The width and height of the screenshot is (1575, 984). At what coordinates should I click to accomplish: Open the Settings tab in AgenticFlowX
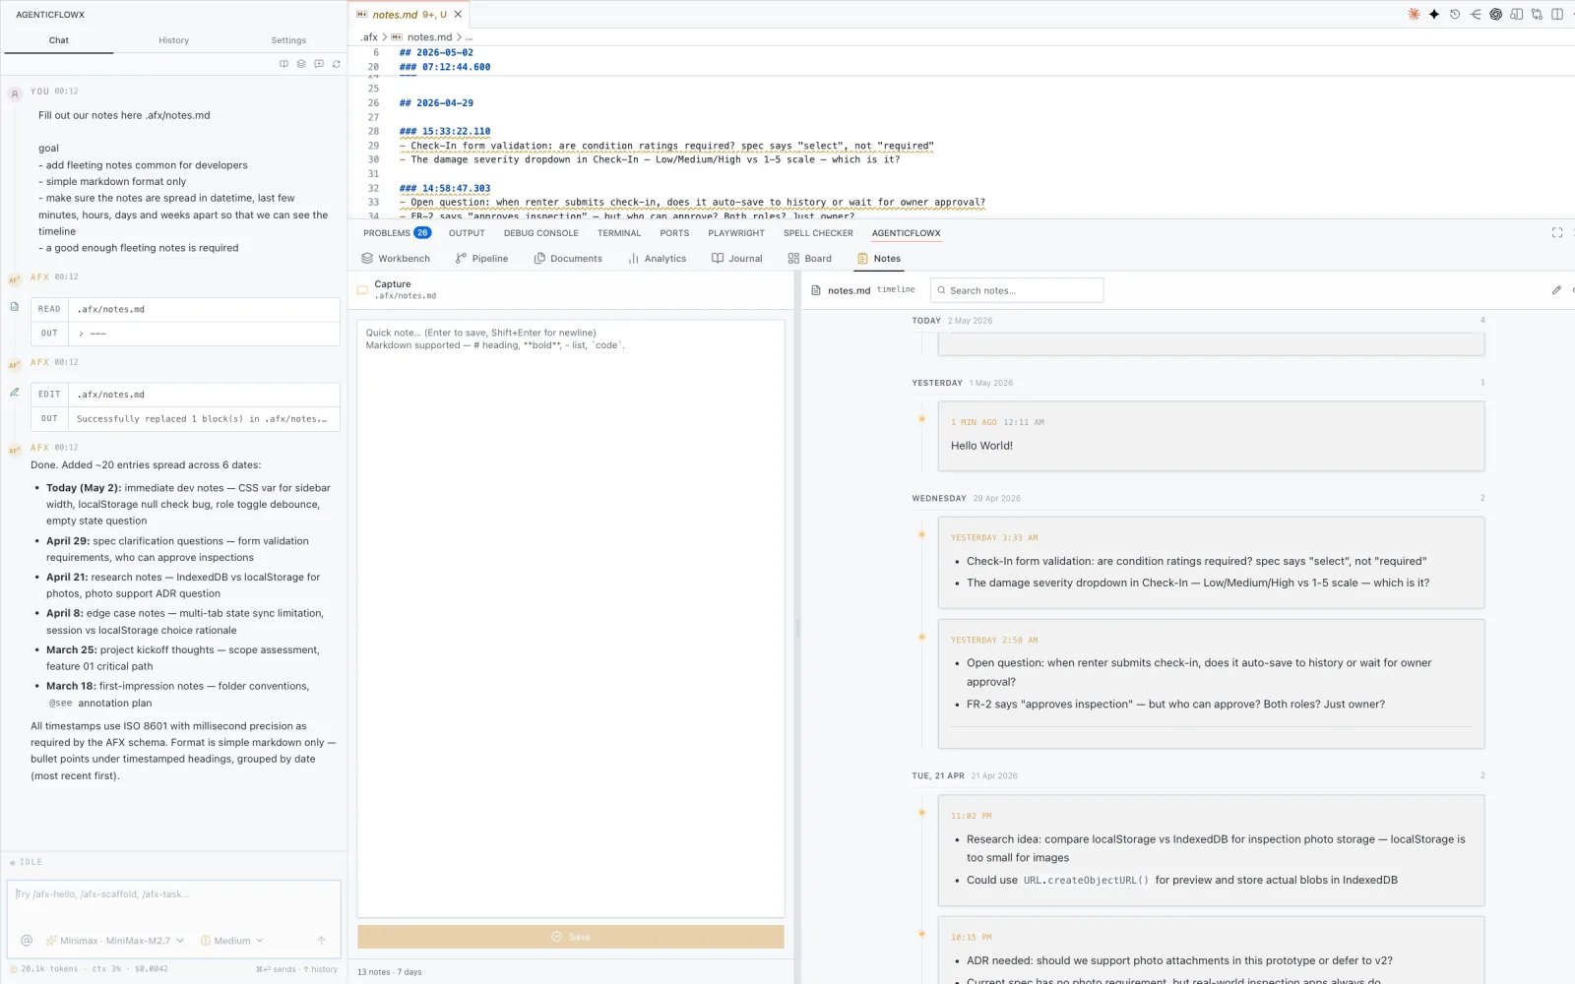pyautogui.click(x=288, y=40)
